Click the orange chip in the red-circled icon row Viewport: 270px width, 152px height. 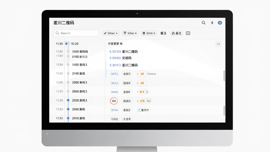141,101
